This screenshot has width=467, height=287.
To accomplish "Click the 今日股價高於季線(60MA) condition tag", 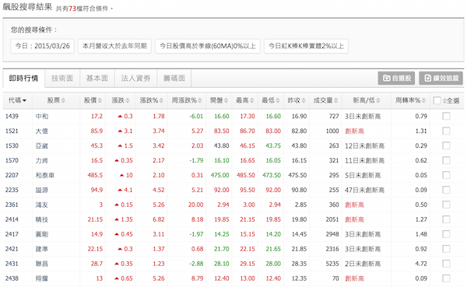I will tap(208, 46).
